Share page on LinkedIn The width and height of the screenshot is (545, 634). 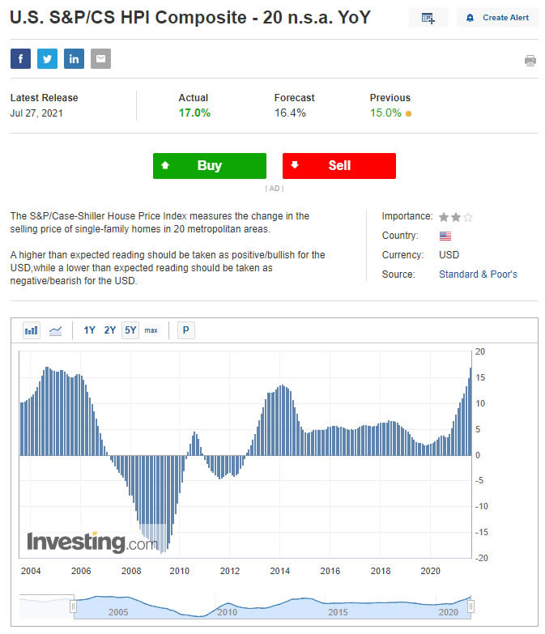click(x=74, y=58)
